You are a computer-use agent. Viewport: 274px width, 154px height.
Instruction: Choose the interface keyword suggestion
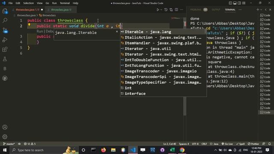click(163, 93)
